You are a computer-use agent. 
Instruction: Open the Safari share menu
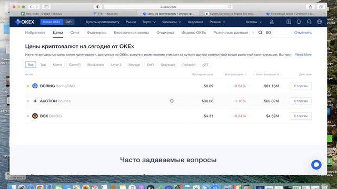pyautogui.click(x=310, y=7)
